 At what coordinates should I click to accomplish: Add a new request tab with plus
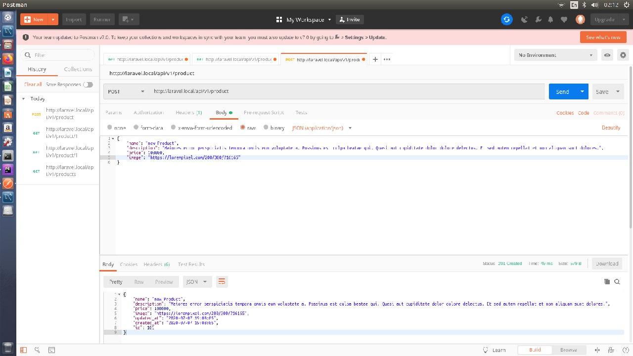coord(375,59)
